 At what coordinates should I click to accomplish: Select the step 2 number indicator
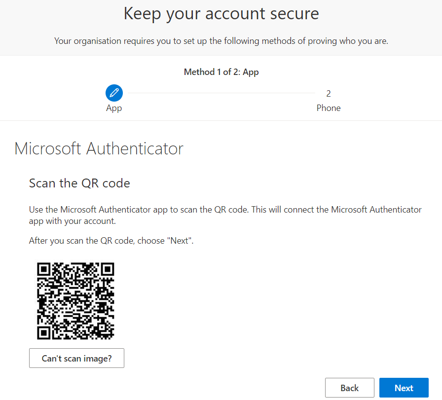(x=329, y=94)
